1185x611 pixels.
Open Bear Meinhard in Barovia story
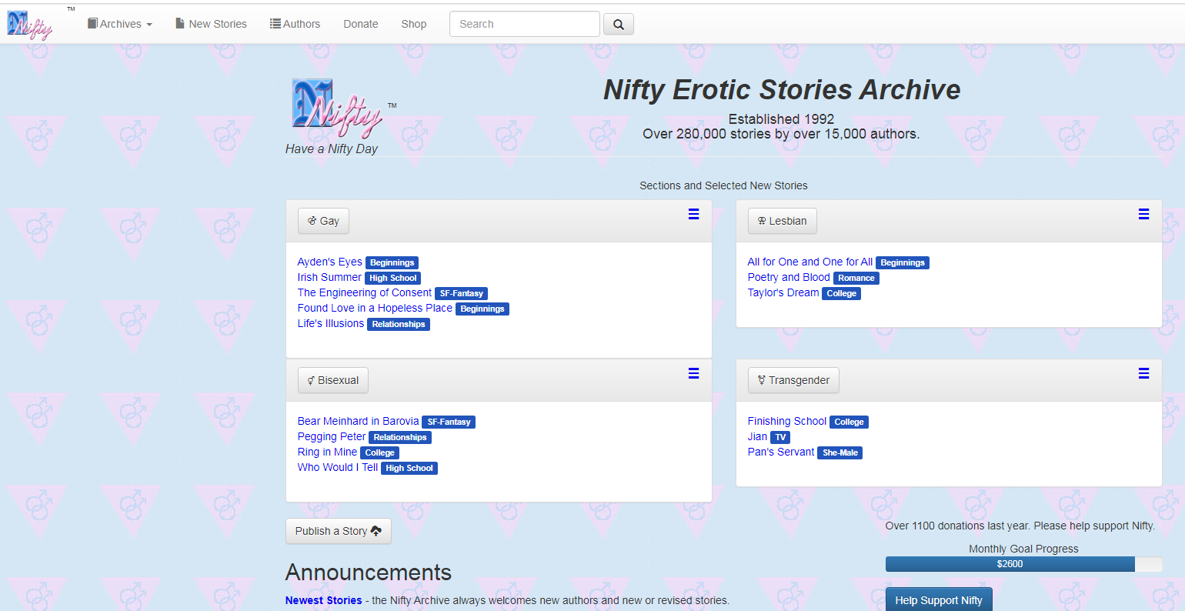[x=359, y=421]
